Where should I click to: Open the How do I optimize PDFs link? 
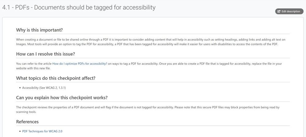pyautogui.click(x=80, y=64)
